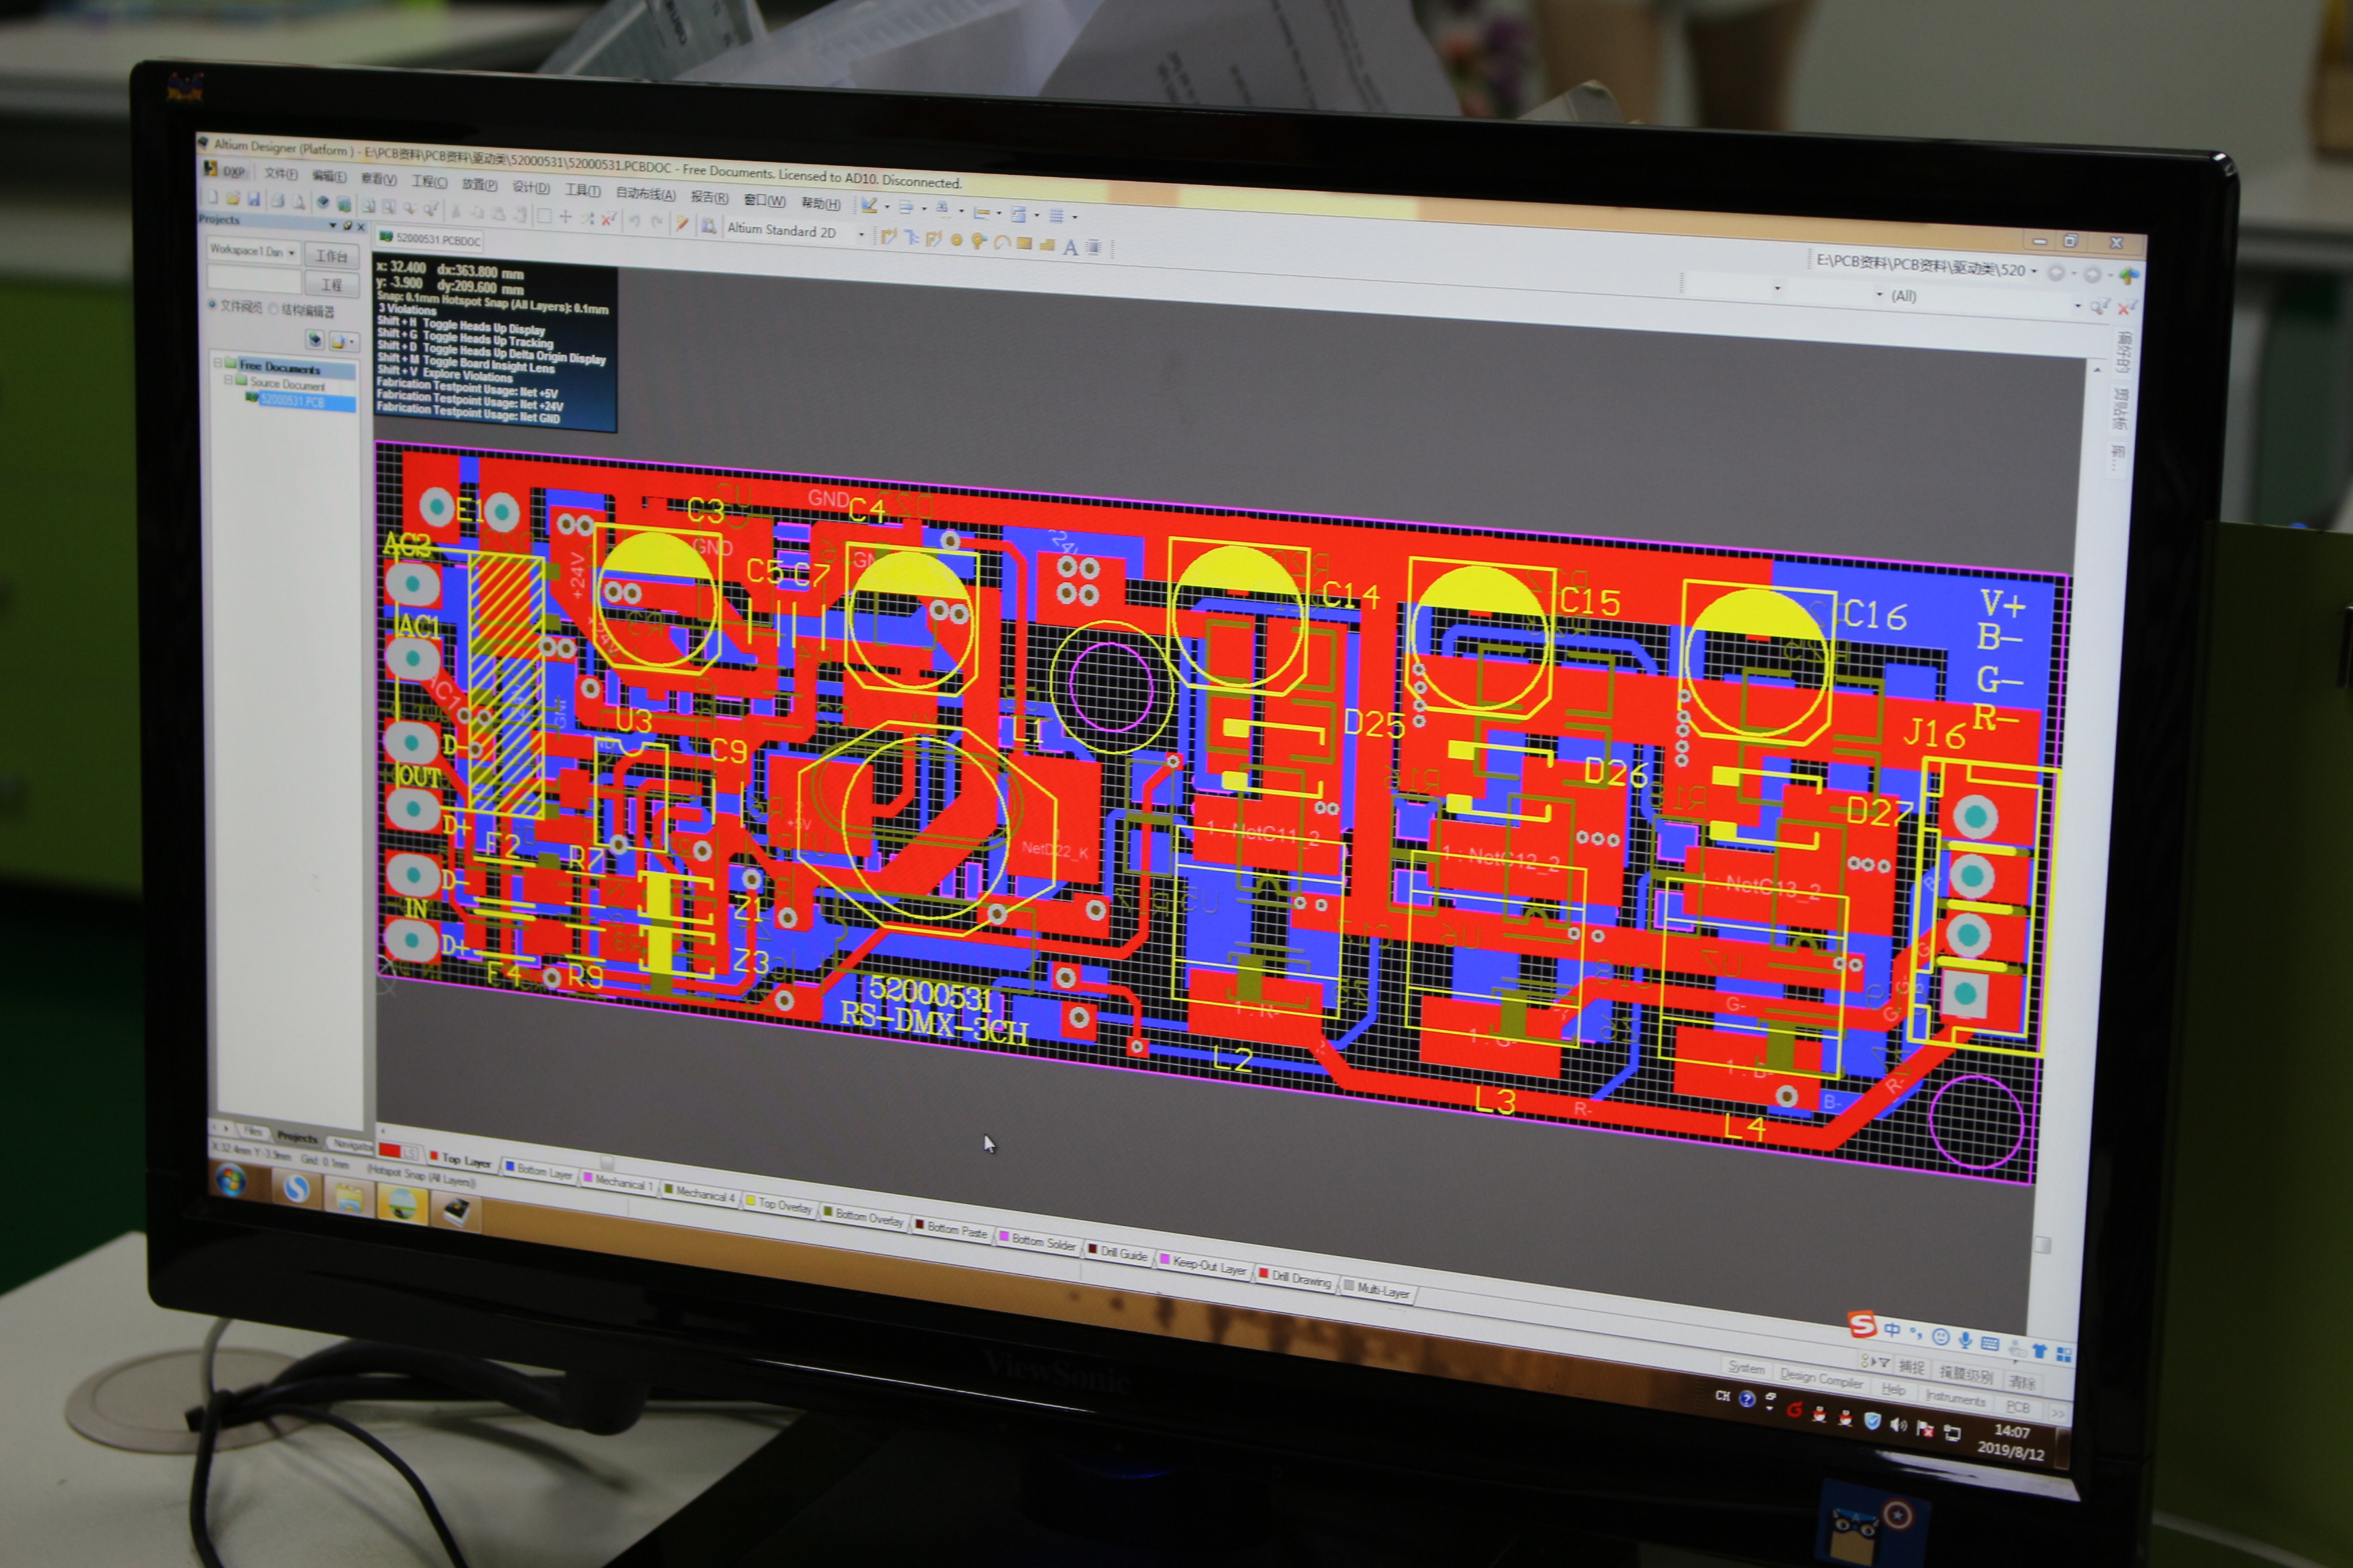The image size is (2353, 1568).
Task: Select the Place Fill rectangle tool
Action: pyautogui.click(x=1025, y=244)
